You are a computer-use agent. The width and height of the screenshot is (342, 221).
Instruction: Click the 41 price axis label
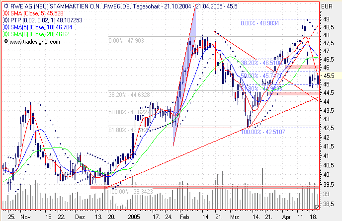point(326,156)
